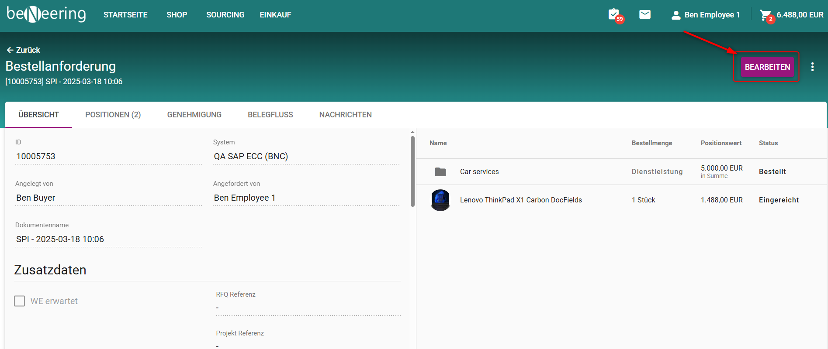Click the Bearbeiten button
Viewport: 828px width, 349px height.
pyautogui.click(x=767, y=67)
